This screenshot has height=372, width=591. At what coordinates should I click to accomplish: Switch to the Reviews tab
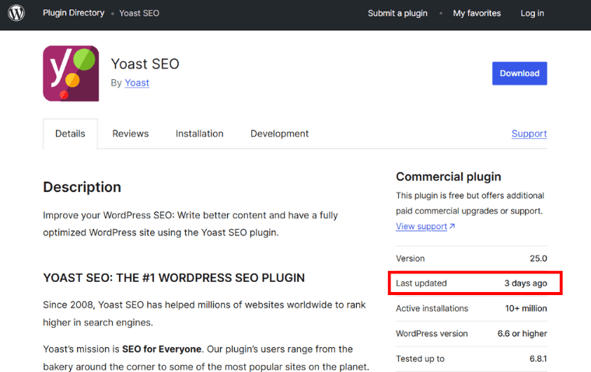click(131, 134)
